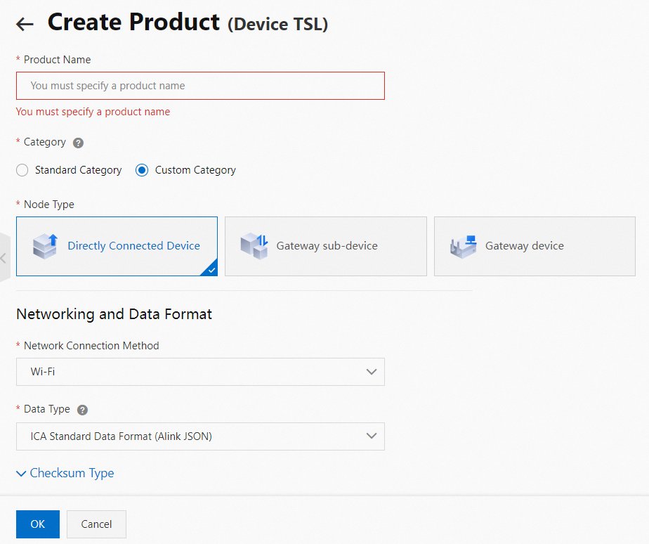The width and height of the screenshot is (649, 544).
Task: Click the blue checkmark corner badge
Action: click(211, 269)
